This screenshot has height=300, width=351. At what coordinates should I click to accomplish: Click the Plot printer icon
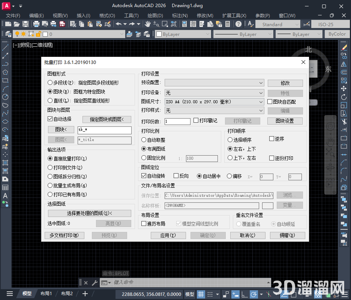click(36, 24)
